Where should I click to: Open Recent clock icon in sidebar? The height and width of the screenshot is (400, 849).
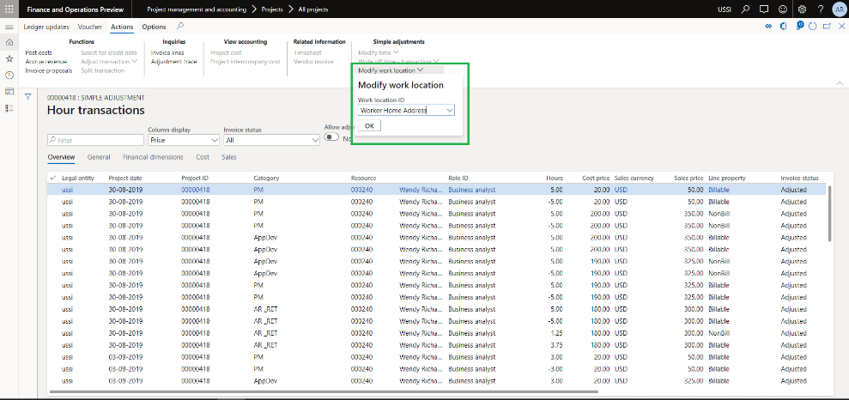tap(9, 75)
